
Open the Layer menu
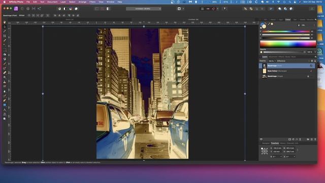click(63, 2)
